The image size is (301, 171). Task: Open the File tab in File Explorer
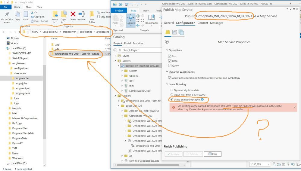click(x=5, y=7)
